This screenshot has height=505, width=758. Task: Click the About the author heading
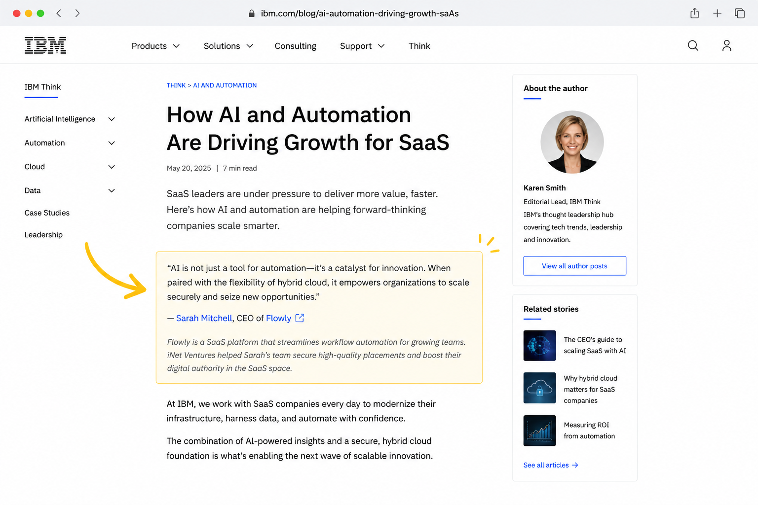click(555, 88)
